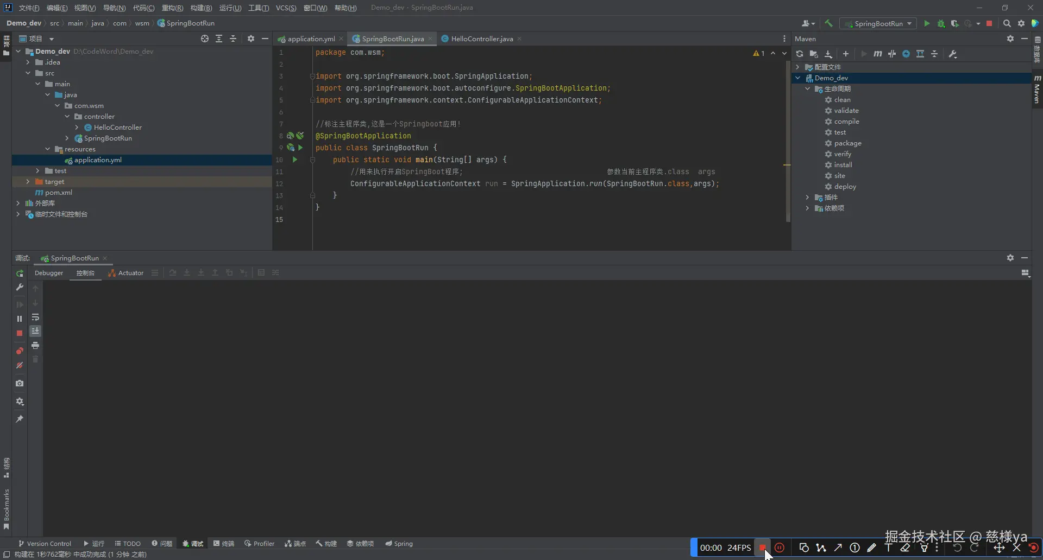Print console output using printer icon
The width and height of the screenshot is (1043, 560).
pyautogui.click(x=35, y=346)
